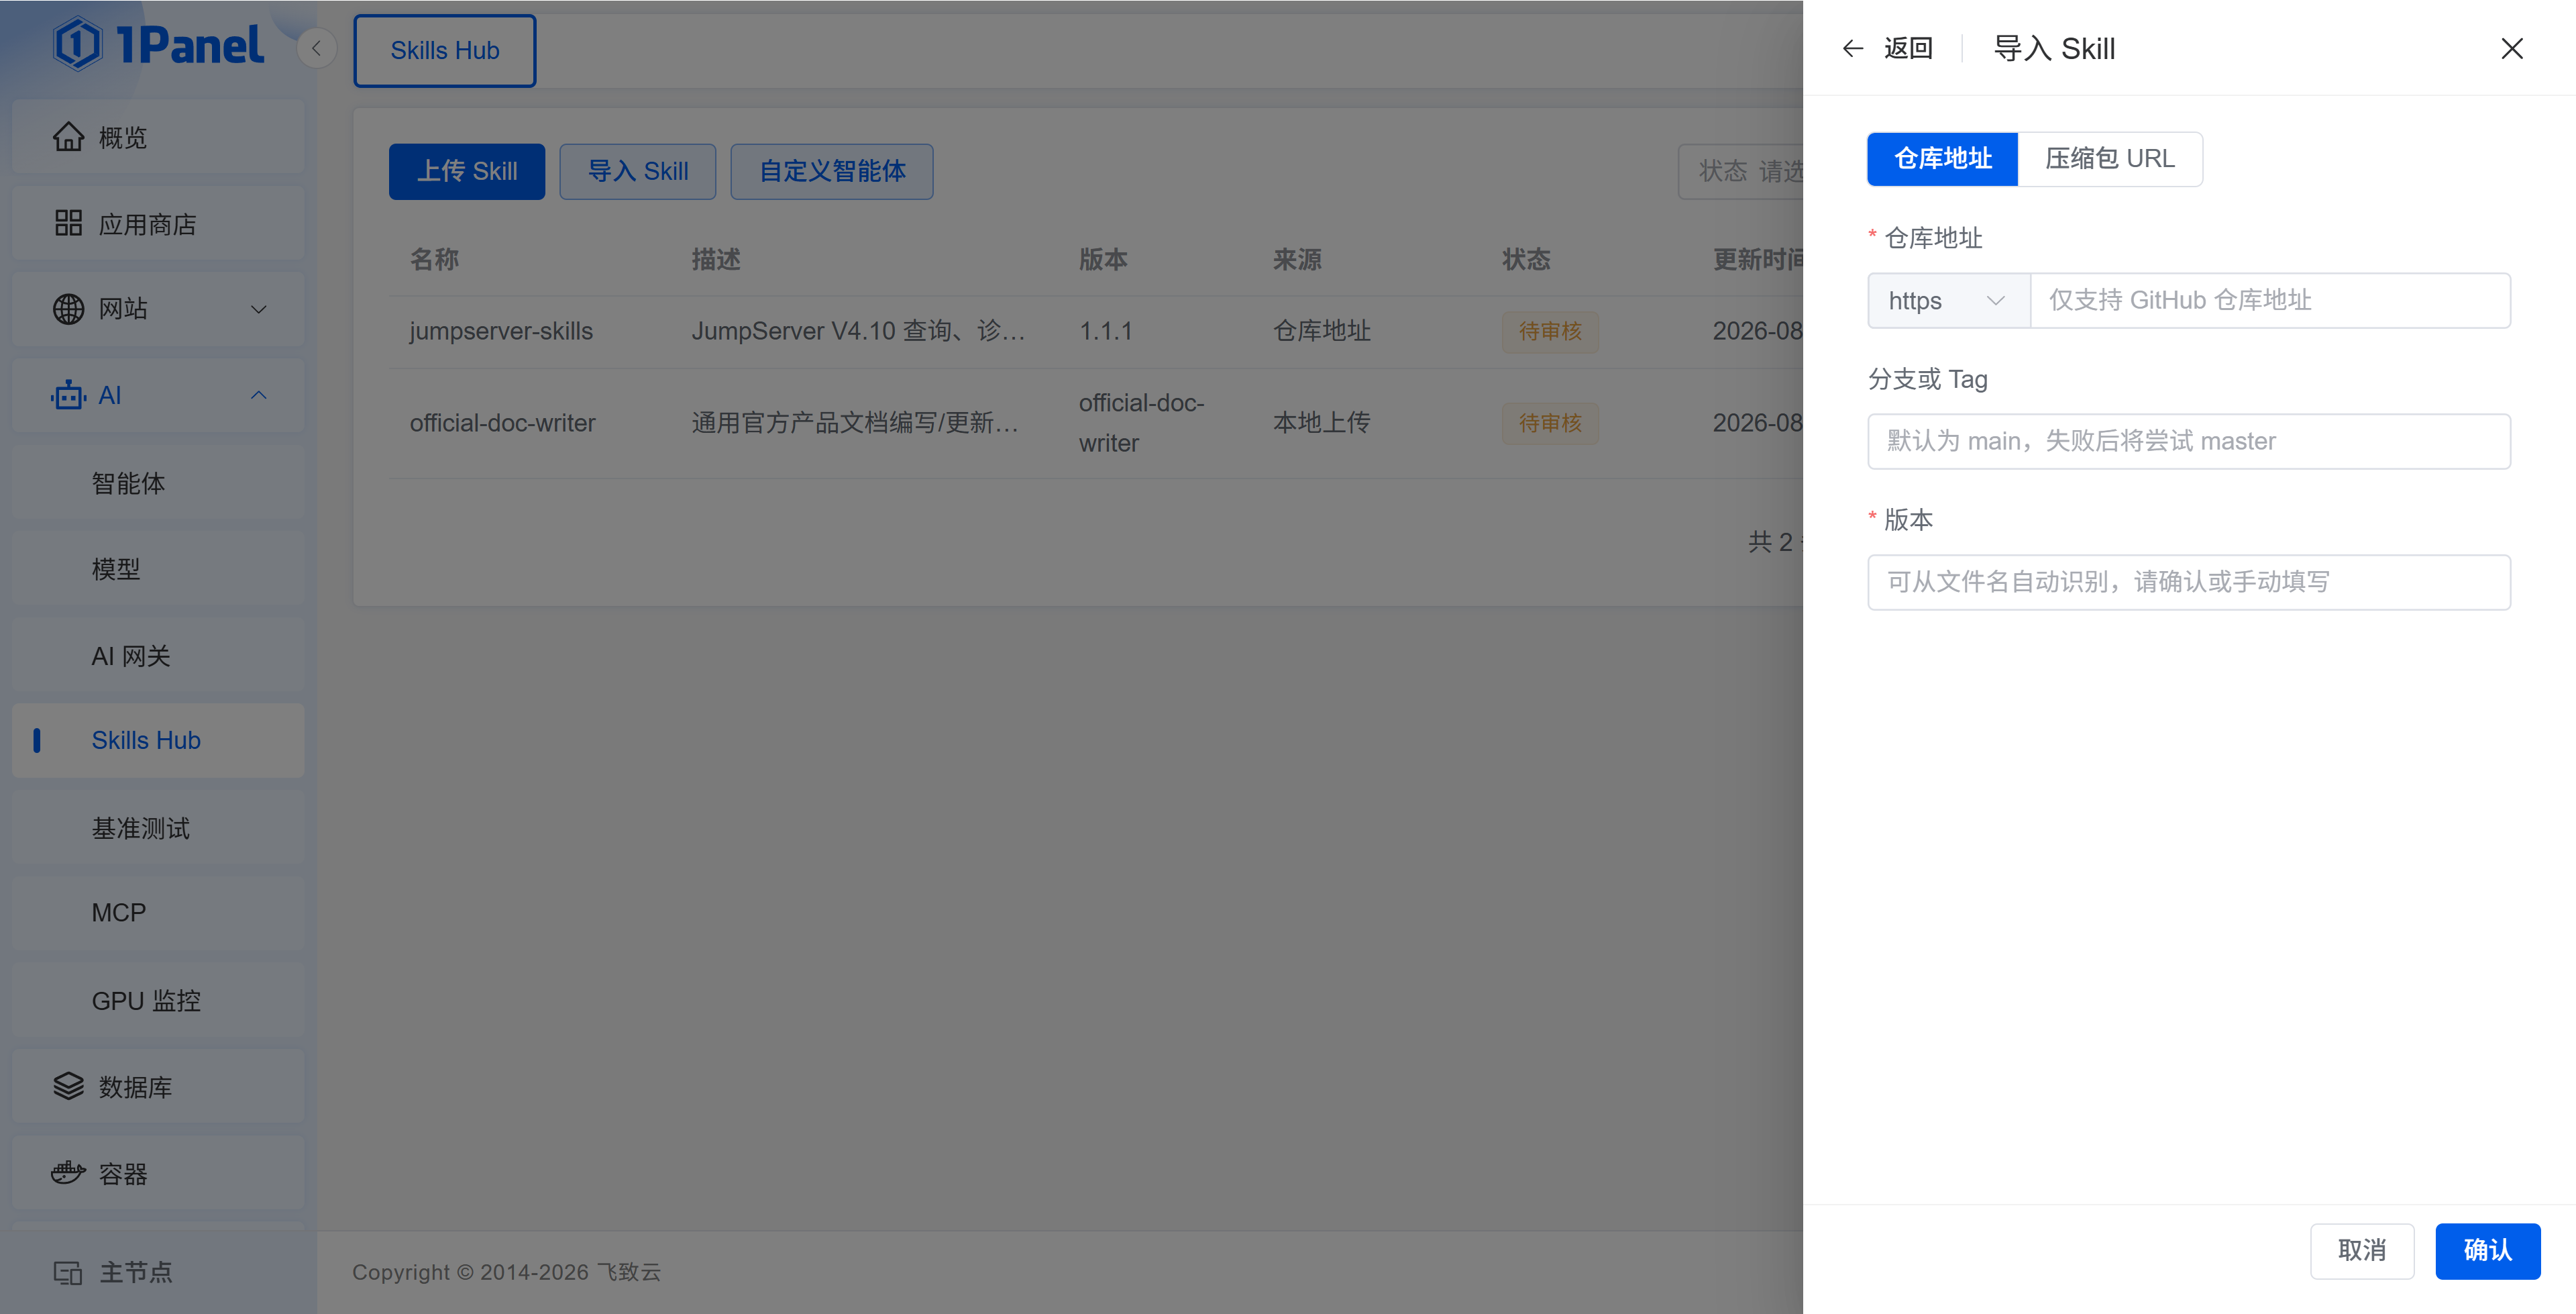The image size is (2576, 1314).
Task: Focus the 版本 input field
Action: coord(2189,583)
